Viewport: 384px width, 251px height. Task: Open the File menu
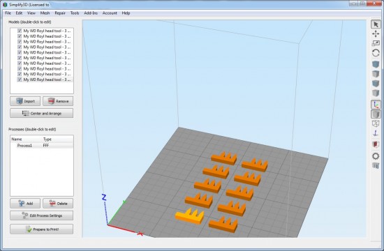coord(8,13)
